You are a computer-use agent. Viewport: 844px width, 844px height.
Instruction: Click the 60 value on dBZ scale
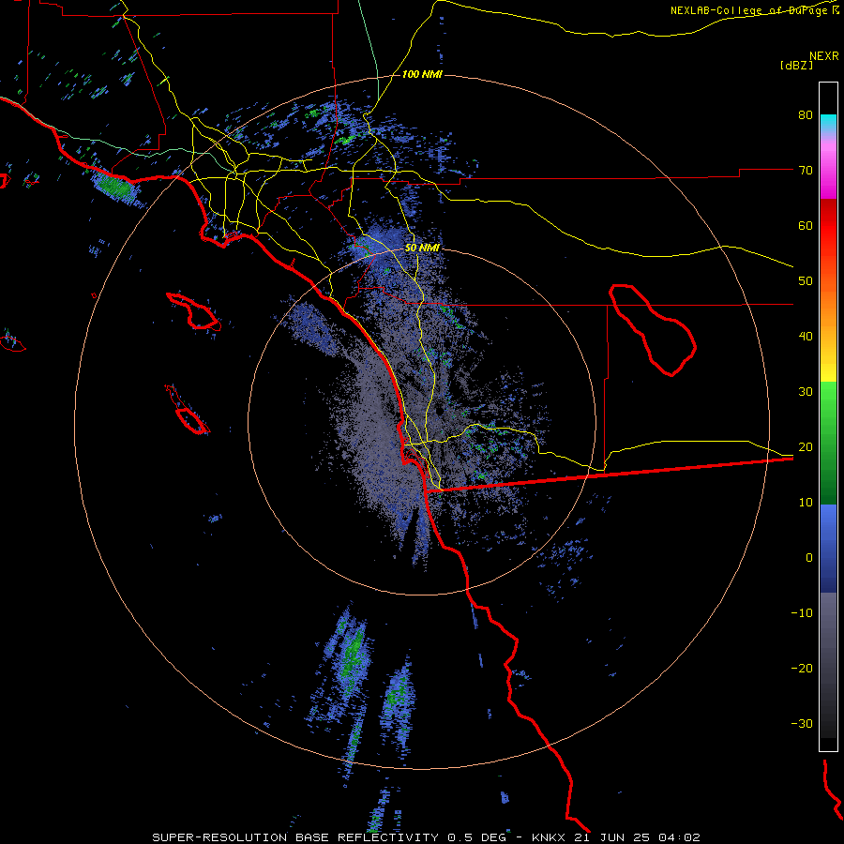point(806,225)
